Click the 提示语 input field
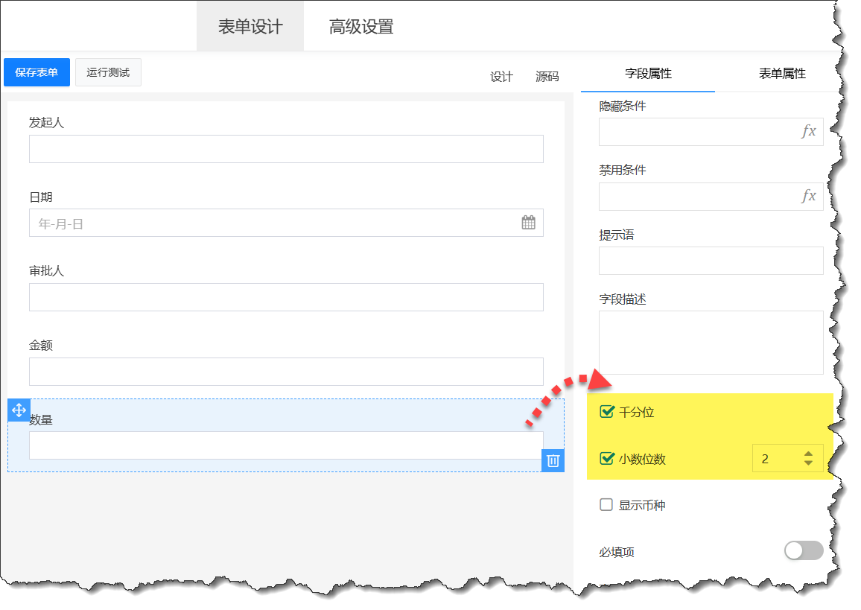The height and width of the screenshot is (610, 861). tap(711, 261)
